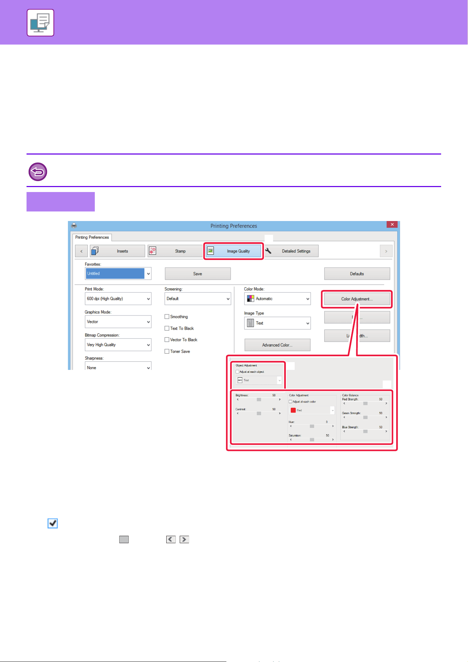Increase Brightness with its right arrow
Screen dimensions: 468x662
coord(279,399)
